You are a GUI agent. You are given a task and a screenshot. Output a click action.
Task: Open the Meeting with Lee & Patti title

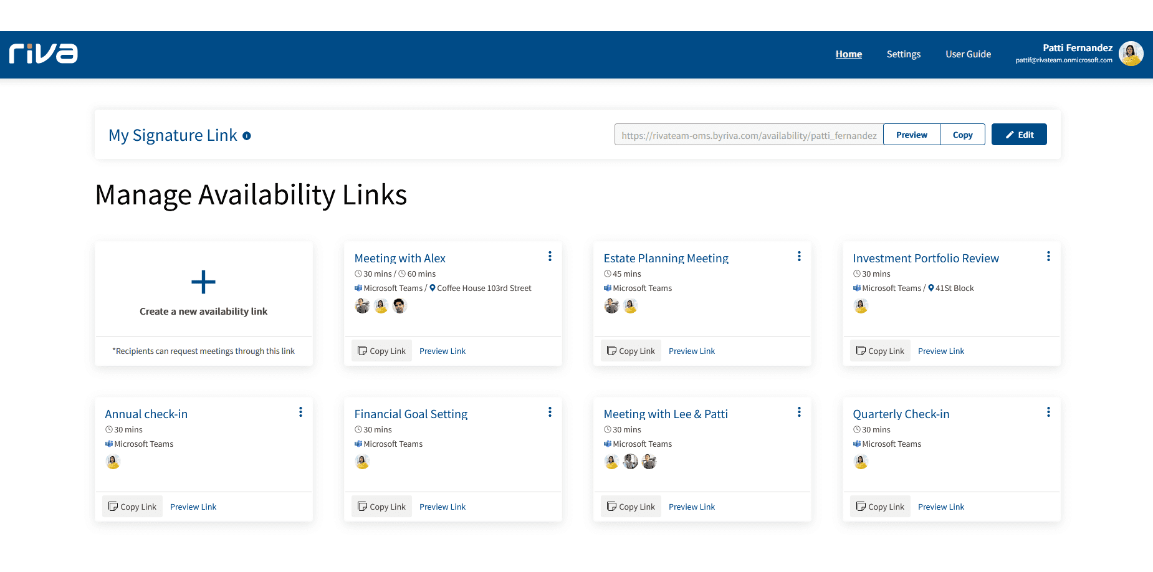pos(665,414)
